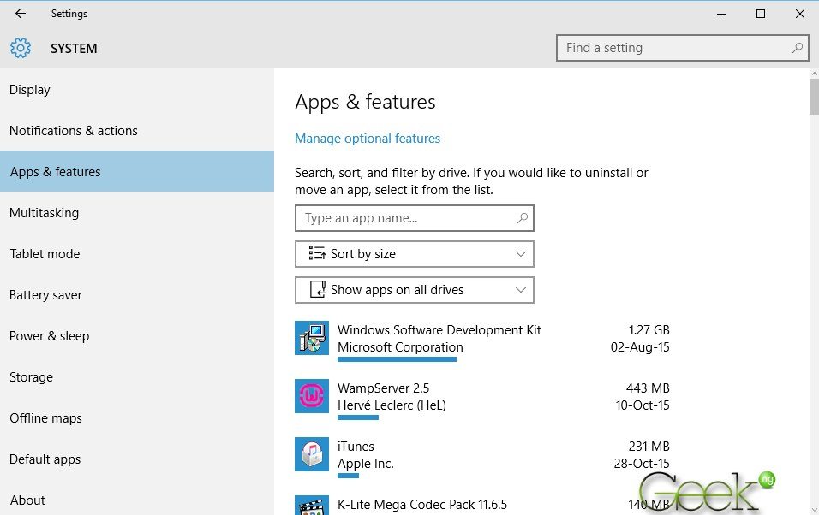
Task: Click the vertical scrollbar thumb
Action: tap(815, 97)
